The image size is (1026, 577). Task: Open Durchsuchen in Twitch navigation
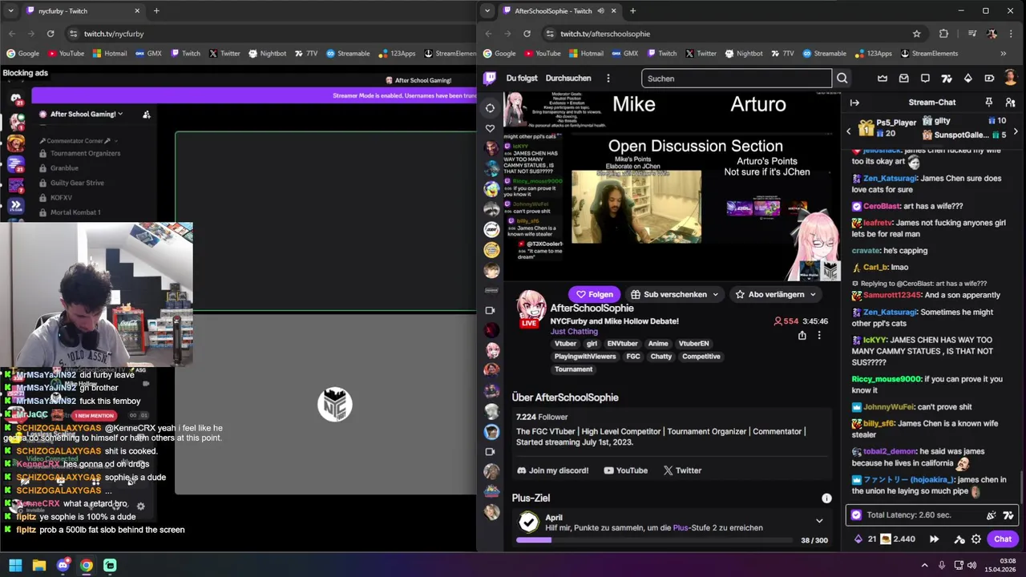pos(568,78)
